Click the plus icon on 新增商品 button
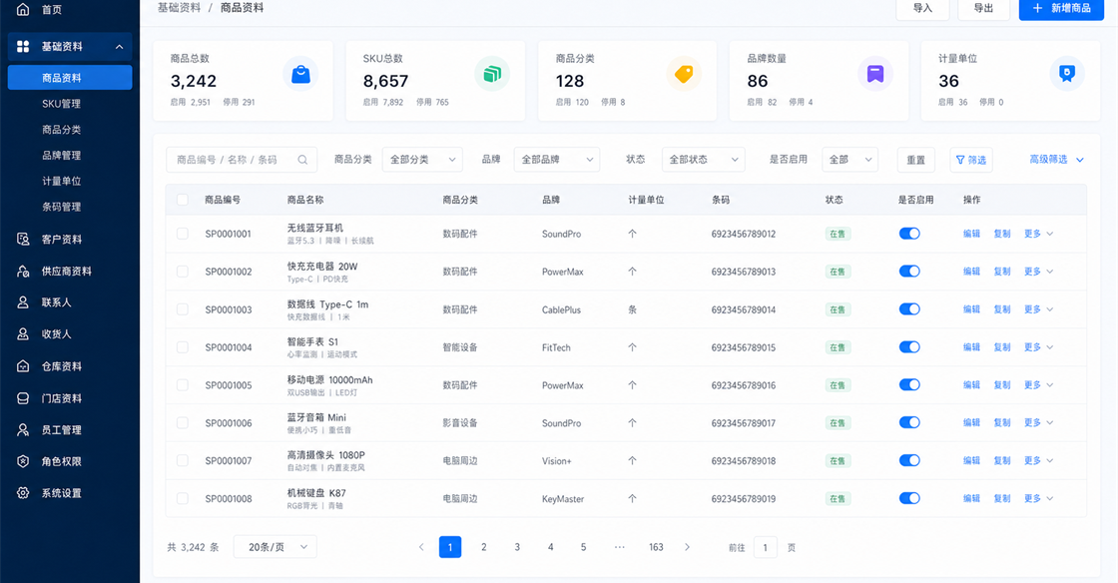 coord(1037,8)
